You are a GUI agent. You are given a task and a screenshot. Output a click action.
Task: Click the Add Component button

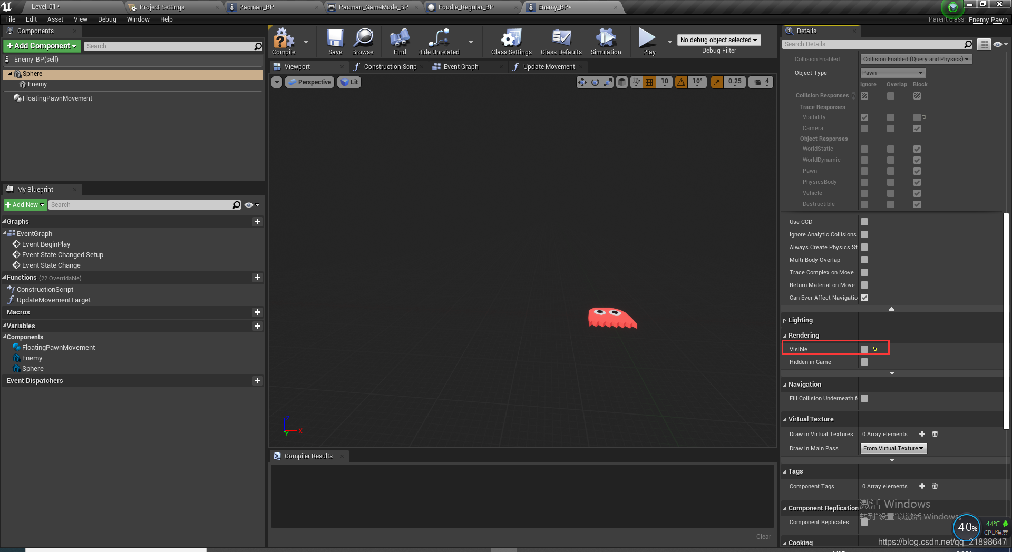click(42, 46)
